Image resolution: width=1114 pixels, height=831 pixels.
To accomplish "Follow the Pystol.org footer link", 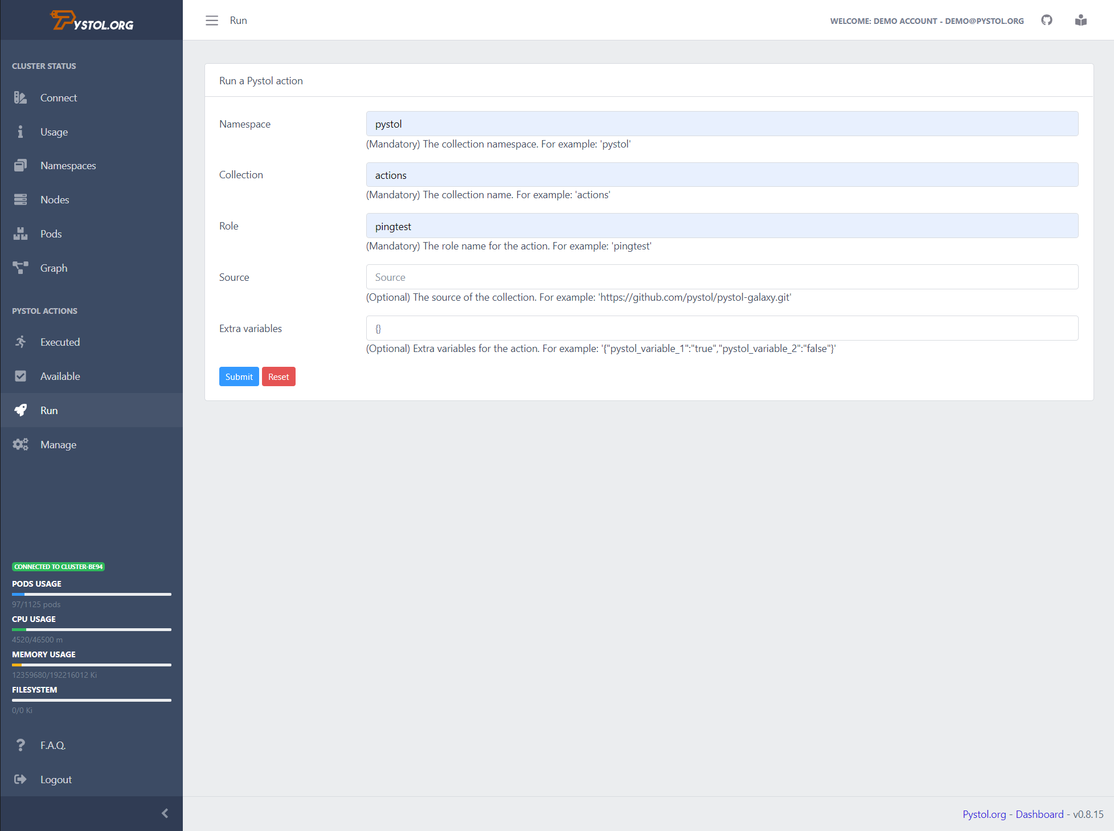I will click(x=984, y=814).
